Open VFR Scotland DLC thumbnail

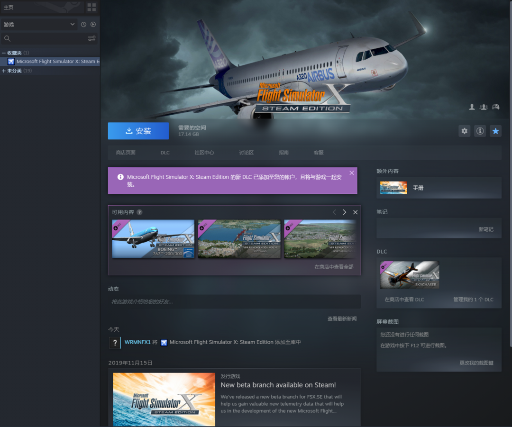239,239
